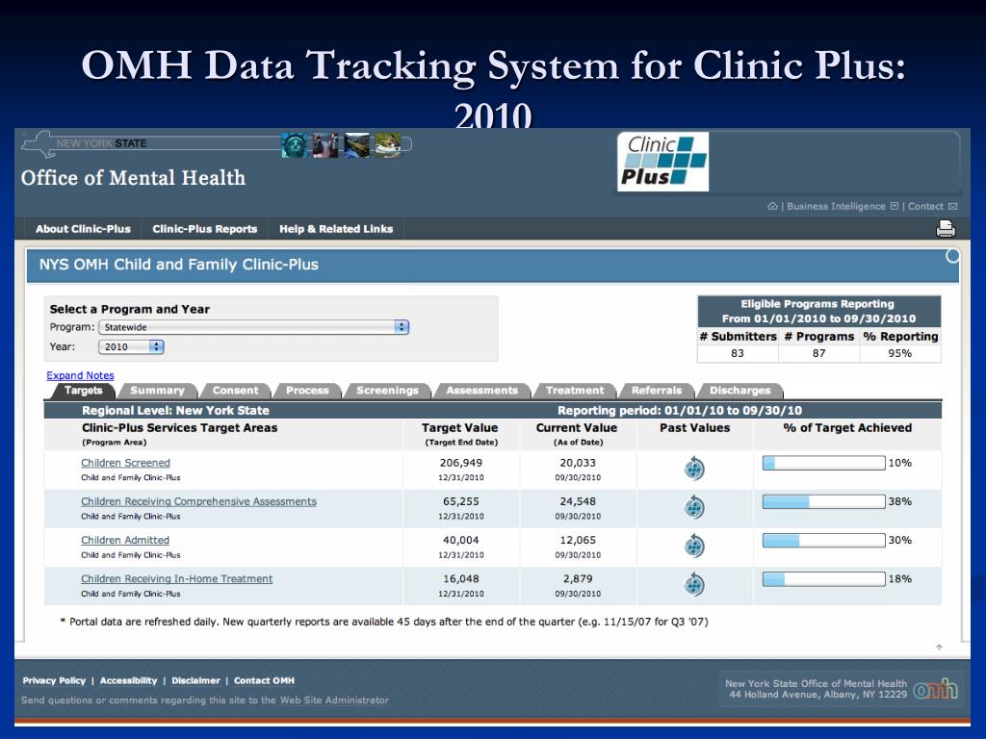Switch to the Screenings tab
Image resolution: width=986 pixels, height=739 pixels.
coord(387,391)
